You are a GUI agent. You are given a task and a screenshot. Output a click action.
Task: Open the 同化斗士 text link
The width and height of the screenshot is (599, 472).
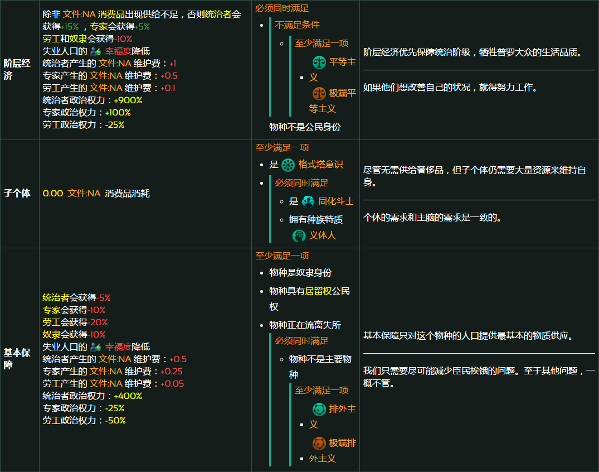(x=336, y=201)
